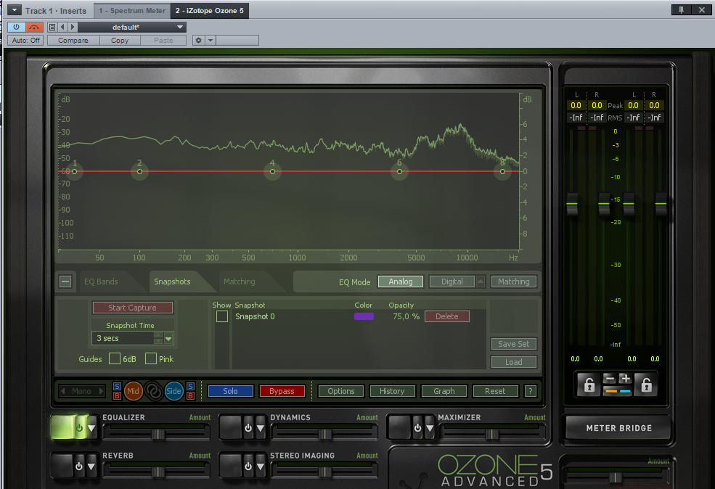Expand the default preset dropdown
Screen dimensions: 715x489
(181, 27)
